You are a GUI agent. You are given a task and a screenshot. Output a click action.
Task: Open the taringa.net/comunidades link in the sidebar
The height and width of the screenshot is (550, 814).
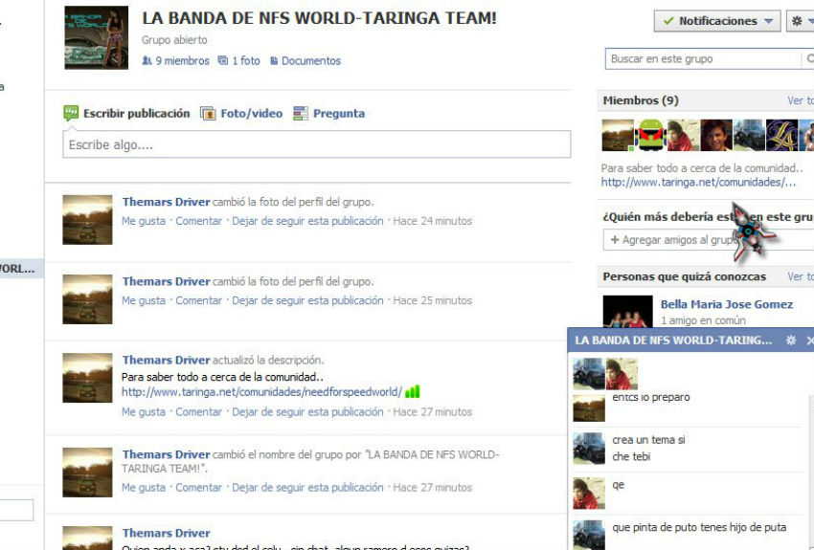(698, 182)
